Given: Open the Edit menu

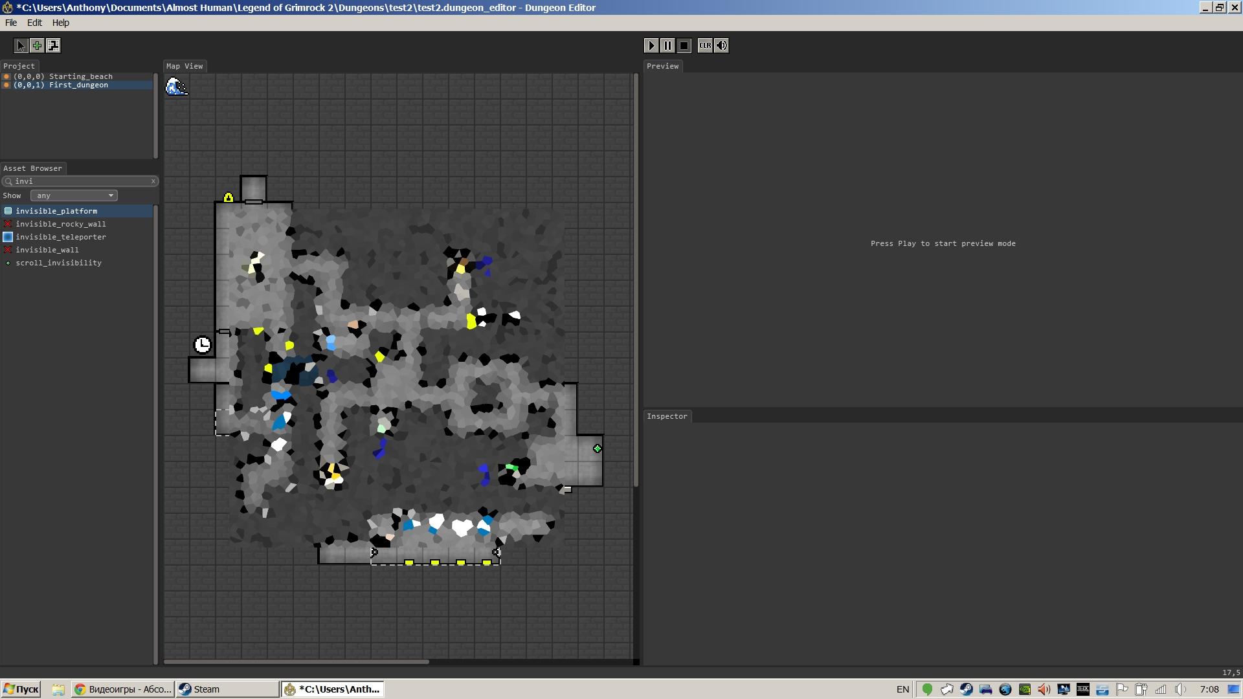Looking at the screenshot, I should pos(34,23).
